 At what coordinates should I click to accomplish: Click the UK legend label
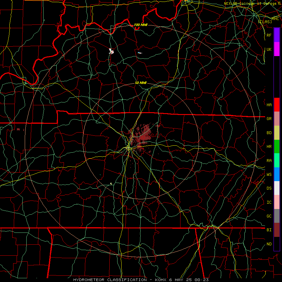tap(269, 49)
